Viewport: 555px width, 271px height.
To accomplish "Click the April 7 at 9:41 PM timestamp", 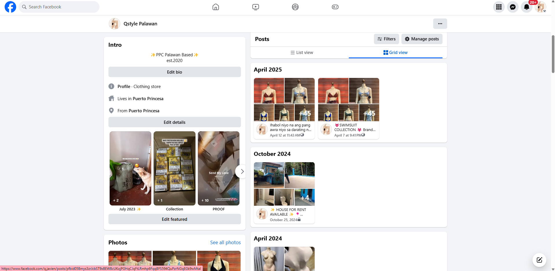I will coord(348,135).
